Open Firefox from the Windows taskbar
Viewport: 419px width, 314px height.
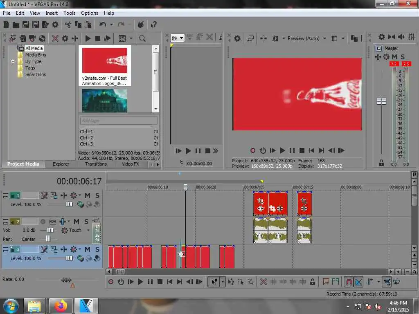61,306
